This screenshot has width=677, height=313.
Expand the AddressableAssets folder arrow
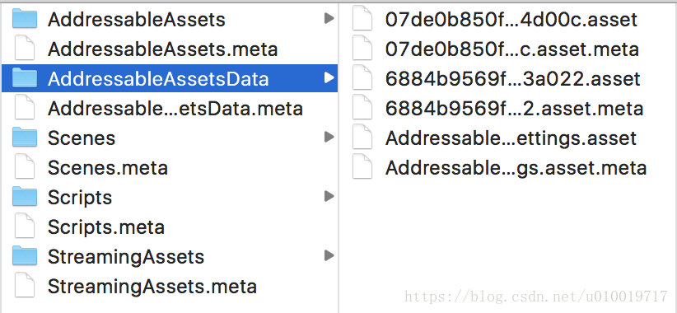click(x=329, y=19)
